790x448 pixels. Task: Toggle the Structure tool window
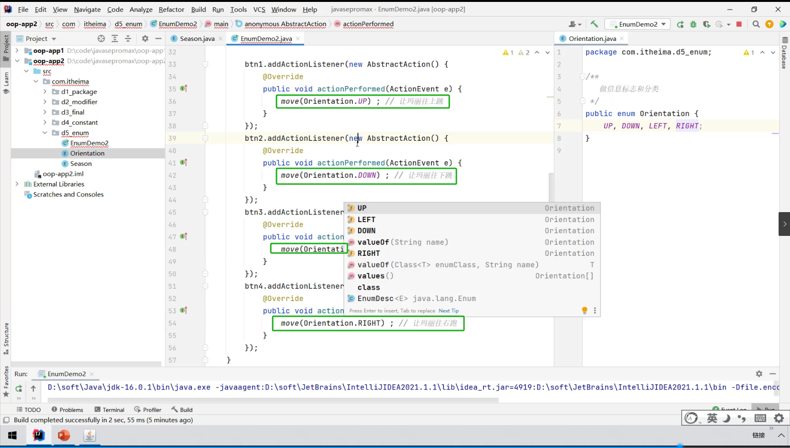(6, 338)
